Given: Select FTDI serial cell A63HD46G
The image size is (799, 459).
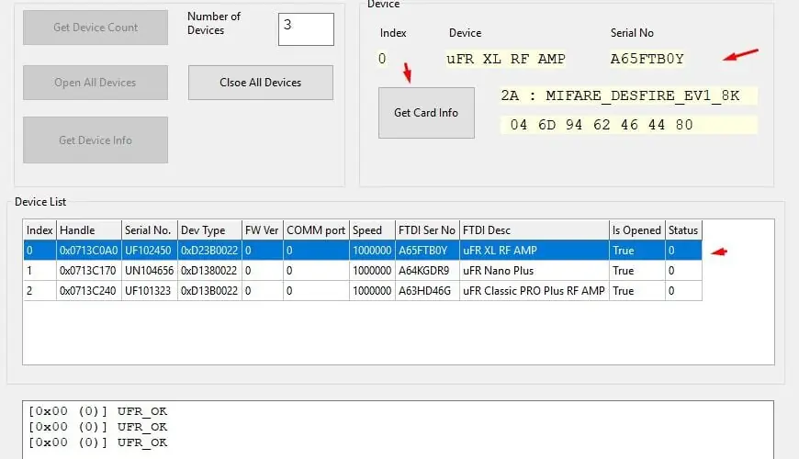Looking at the screenshot, I should (x=427, y=291).
